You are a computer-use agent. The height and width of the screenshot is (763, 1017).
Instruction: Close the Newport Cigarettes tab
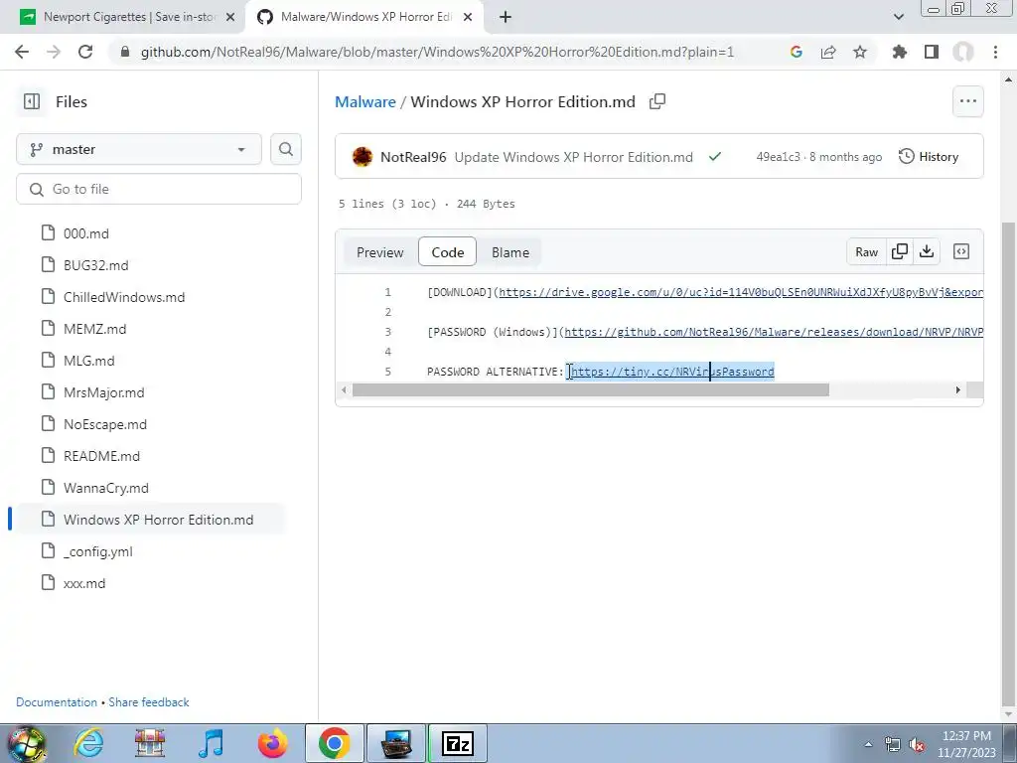[x=230, y=18]
